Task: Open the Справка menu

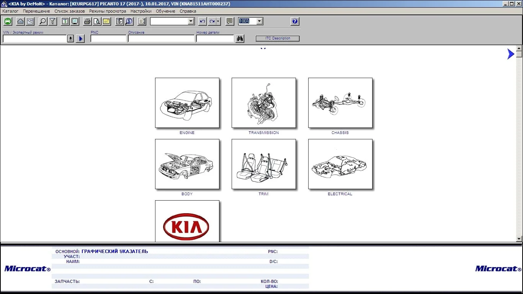Action: (x=188, y=11)
